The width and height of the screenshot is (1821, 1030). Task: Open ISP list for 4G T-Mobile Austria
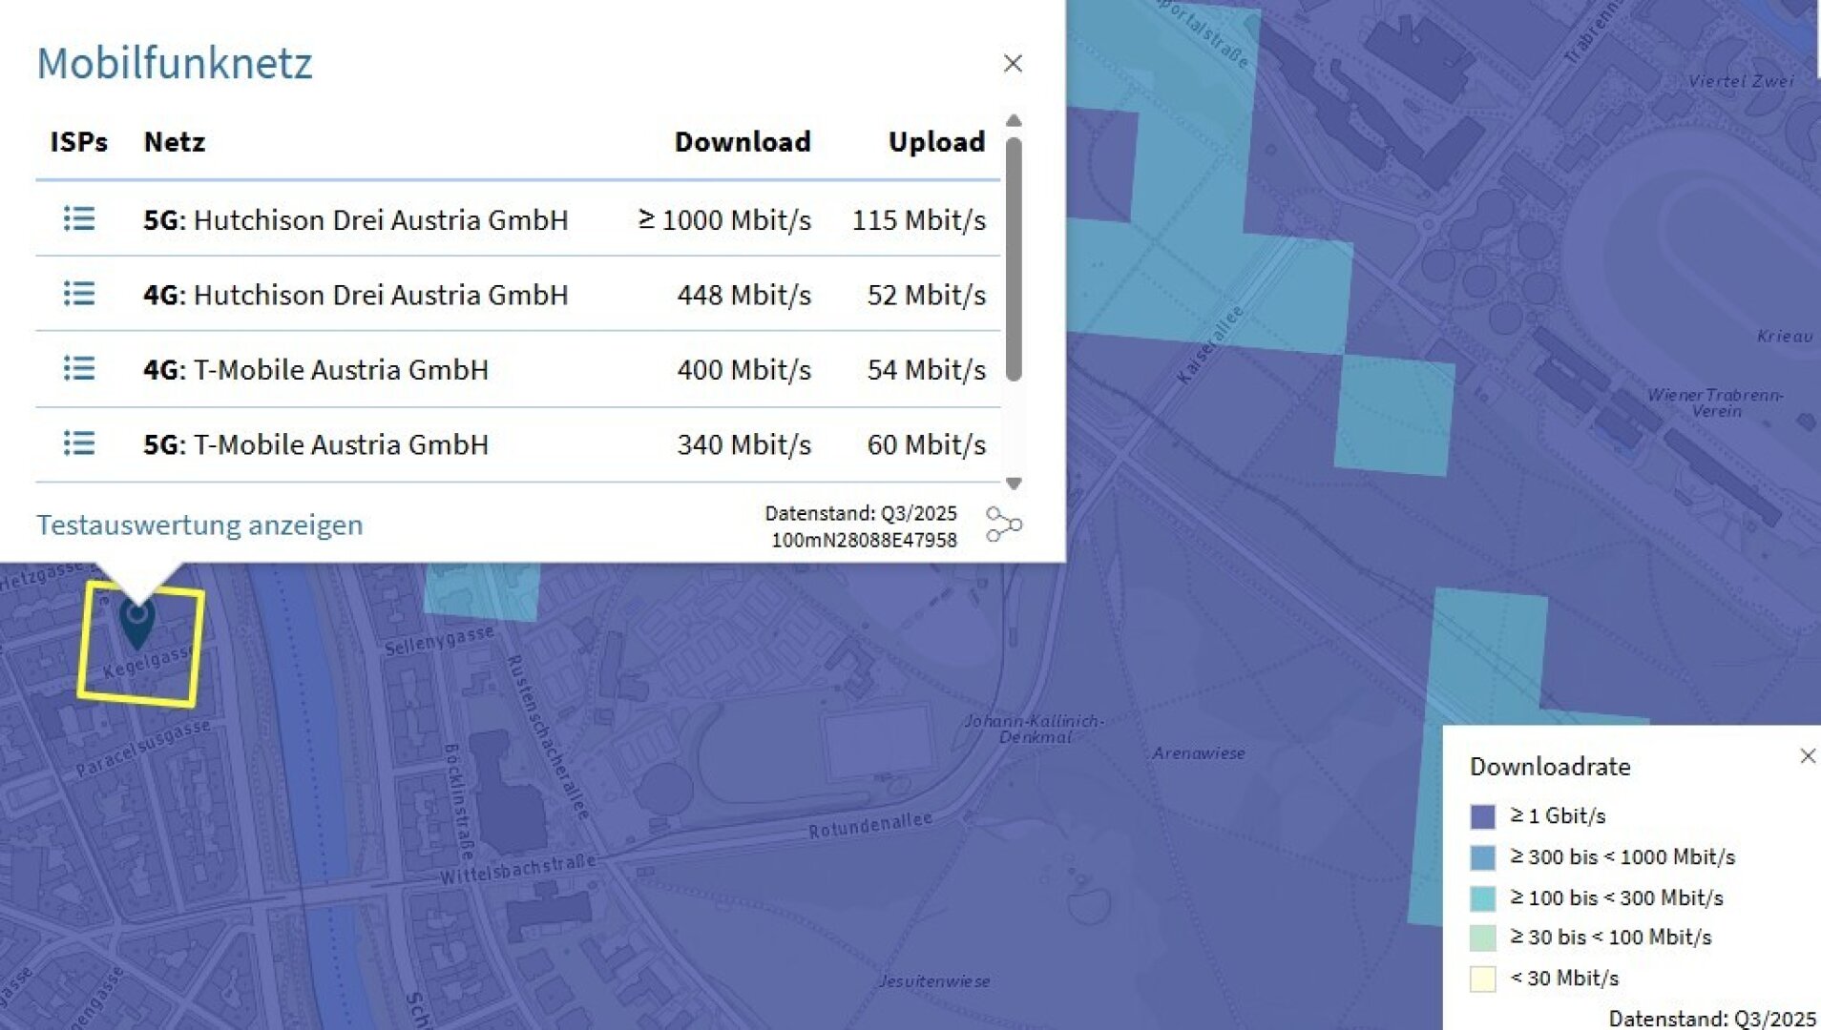pos(79,368)
